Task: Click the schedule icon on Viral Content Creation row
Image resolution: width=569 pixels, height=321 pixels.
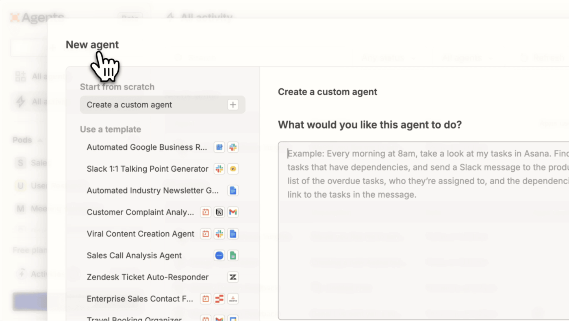Action: (206, 234)
